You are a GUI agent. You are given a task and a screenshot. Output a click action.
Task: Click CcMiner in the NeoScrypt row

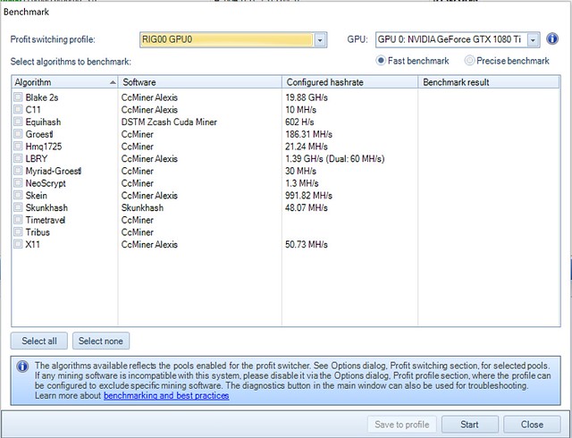tap(137, 183)
